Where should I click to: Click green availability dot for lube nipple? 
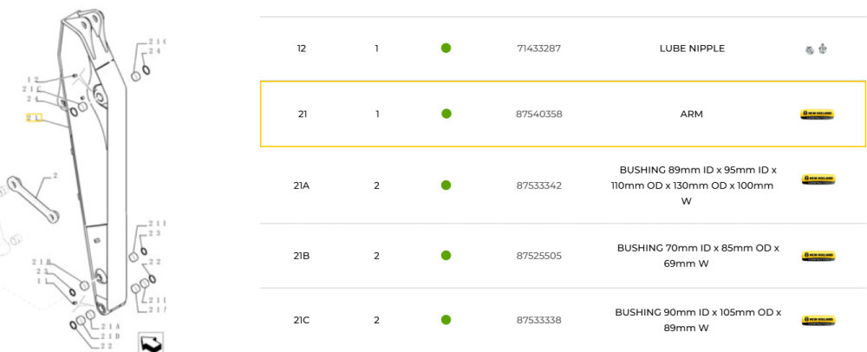point(446,49)
